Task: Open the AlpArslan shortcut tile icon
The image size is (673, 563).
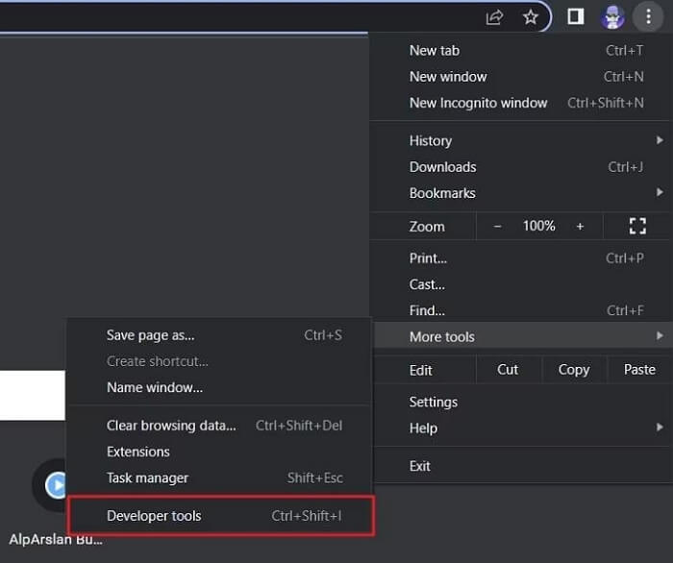Action: 50,485
